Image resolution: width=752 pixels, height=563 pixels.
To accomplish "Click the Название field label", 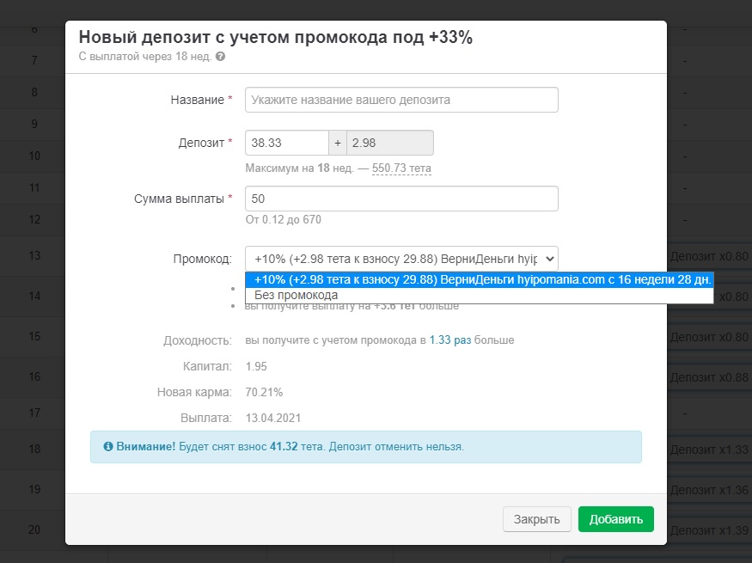I will click(x=197, y=100).
